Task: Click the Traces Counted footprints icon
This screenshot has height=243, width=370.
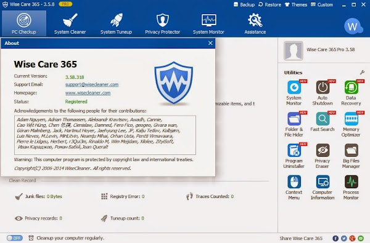Action: 189,196
